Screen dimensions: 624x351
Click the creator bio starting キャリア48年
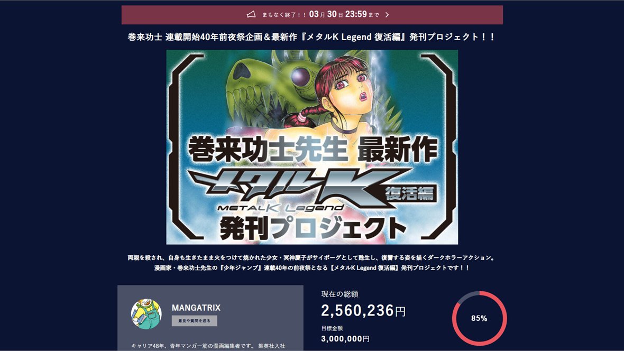point(208,346)
